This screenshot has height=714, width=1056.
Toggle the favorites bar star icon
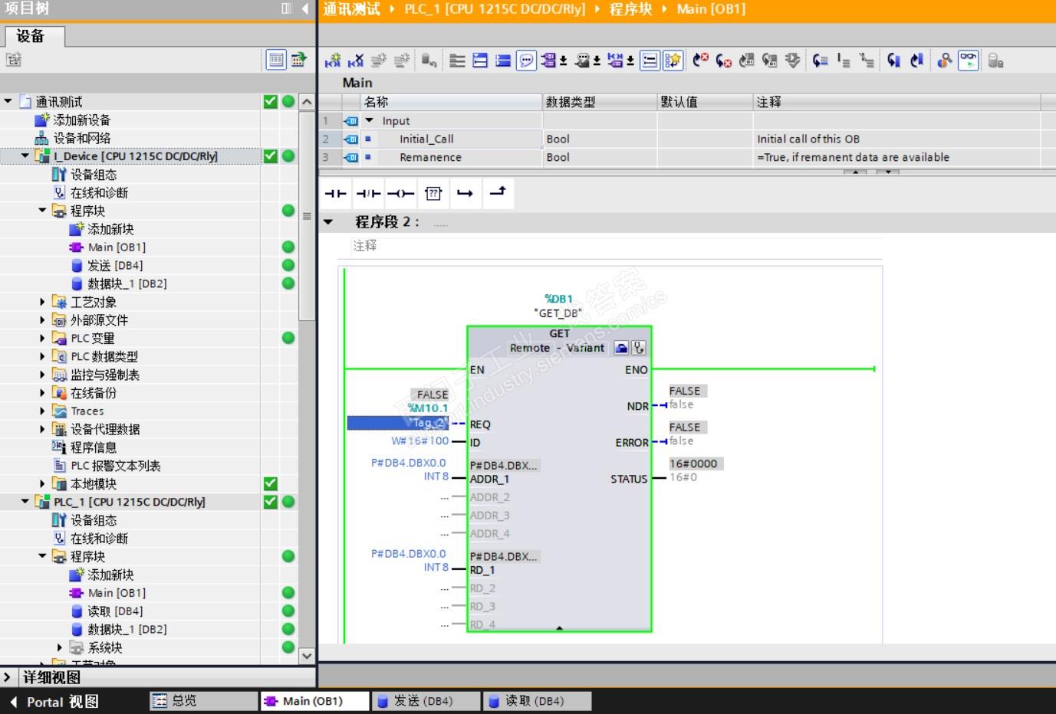pos(673,61)
